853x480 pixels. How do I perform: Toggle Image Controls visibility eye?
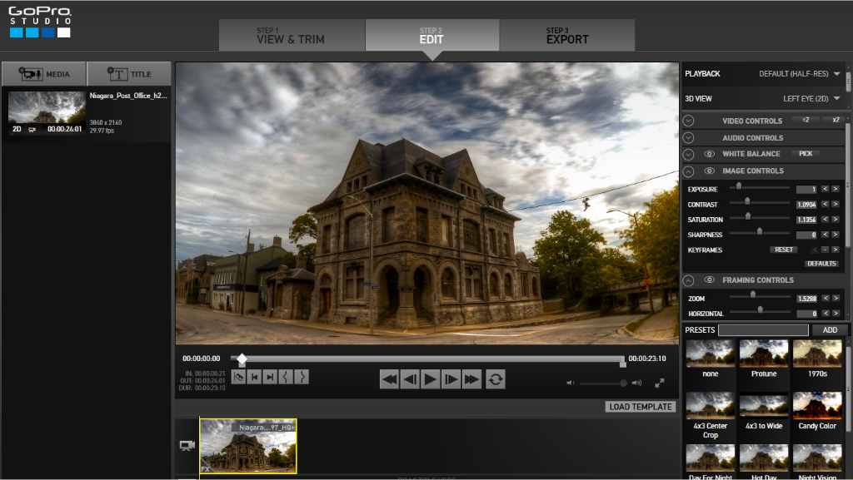(710, 171)
